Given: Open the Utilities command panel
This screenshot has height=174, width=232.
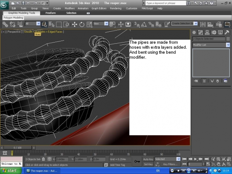Looking at the screenshot, I should 227,32.
